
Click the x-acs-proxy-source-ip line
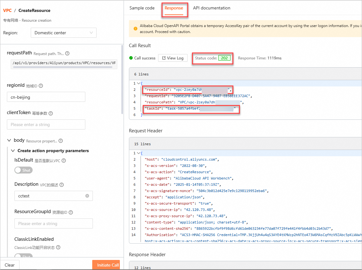point(186,216)
